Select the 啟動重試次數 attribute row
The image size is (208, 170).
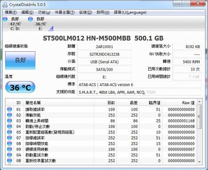click(101, 155)
